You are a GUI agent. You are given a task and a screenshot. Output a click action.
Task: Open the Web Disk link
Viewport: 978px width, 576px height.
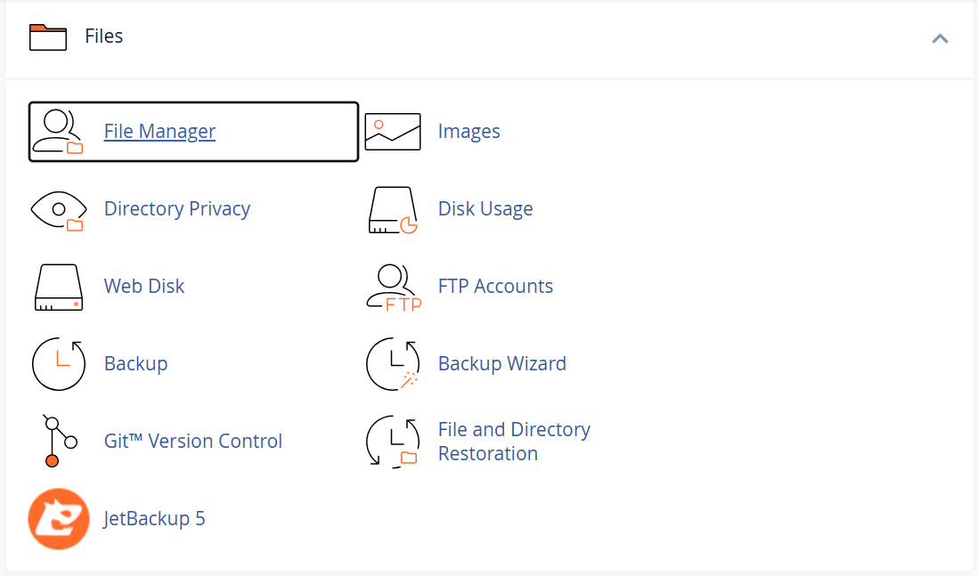tap(144, 286)
